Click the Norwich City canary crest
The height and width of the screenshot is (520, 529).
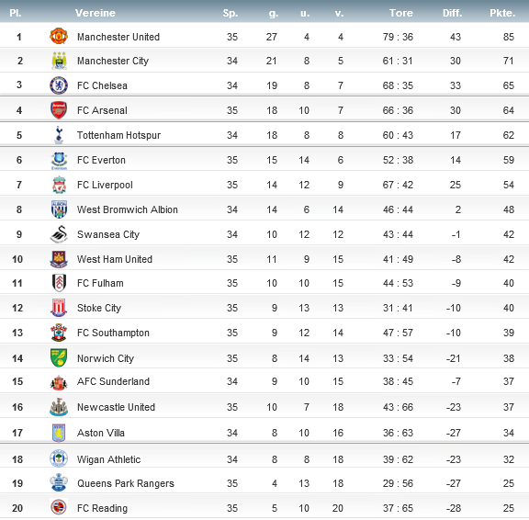pos(59,357)
